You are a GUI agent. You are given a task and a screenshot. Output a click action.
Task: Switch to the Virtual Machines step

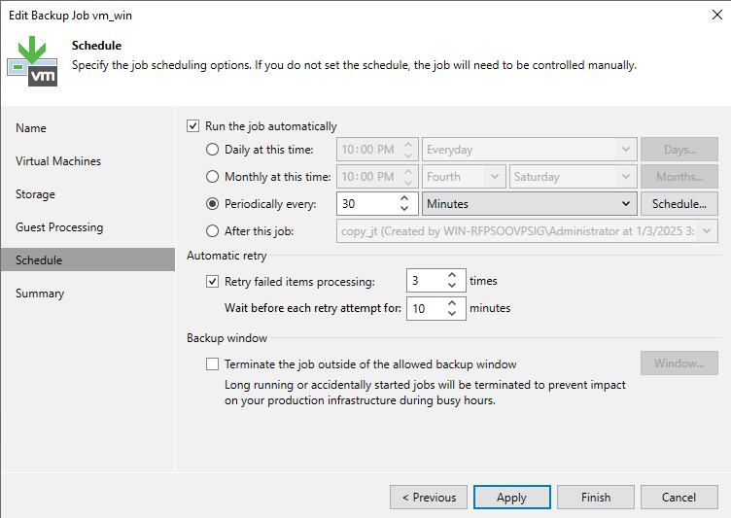pyautogui.click(x=58, y=161)
